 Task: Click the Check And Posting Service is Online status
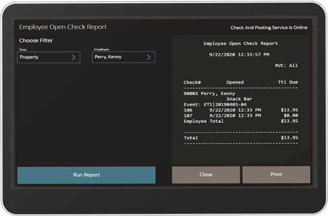(269, 28)
